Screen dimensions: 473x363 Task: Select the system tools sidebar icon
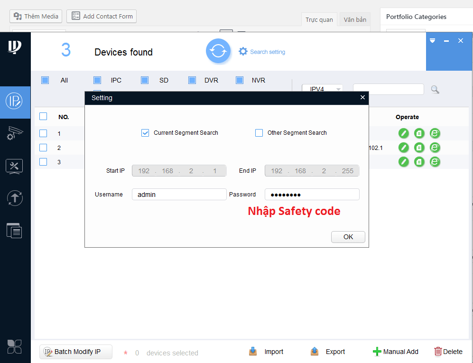coord(15,166)
